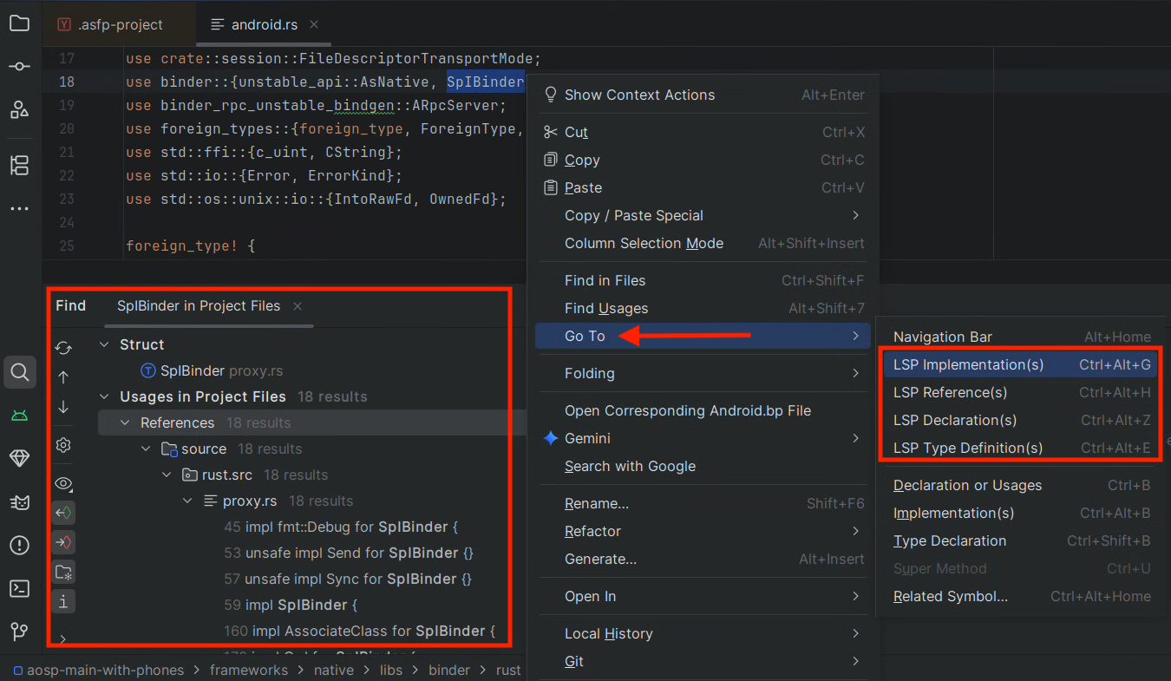1171x681 pixels.
Task: Open the Project tool window
Action: (19, 24)
